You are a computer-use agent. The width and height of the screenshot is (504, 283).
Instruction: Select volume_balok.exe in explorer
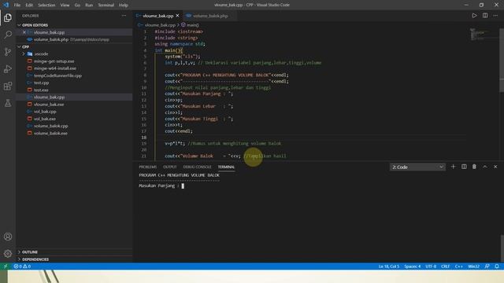click(x=50, y=133)
